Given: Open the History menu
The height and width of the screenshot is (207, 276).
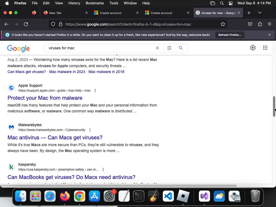Looking at the screenshot, I should pyautogui.click(x=74, y=3).
